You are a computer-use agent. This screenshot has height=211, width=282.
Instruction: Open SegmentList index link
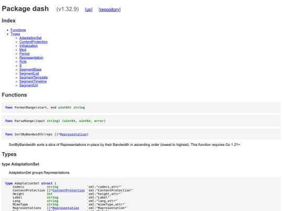coord(29,73)
